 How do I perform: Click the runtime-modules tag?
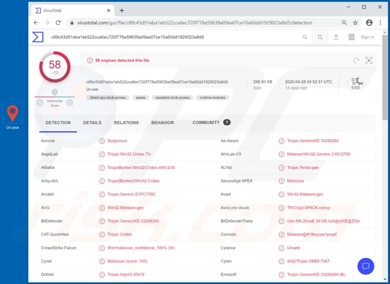212,98
